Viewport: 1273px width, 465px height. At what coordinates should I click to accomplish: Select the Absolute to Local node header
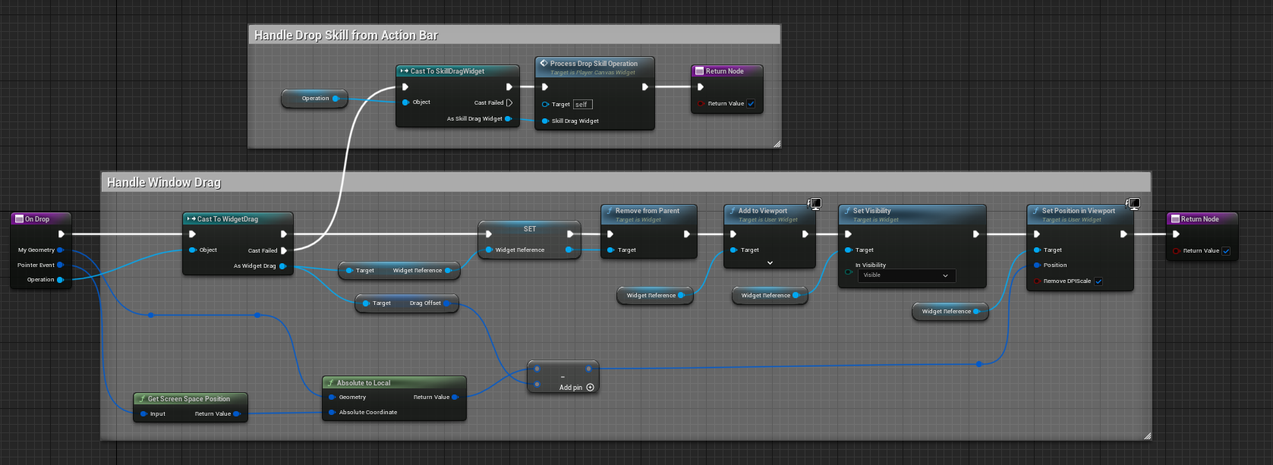pos(394,383)
